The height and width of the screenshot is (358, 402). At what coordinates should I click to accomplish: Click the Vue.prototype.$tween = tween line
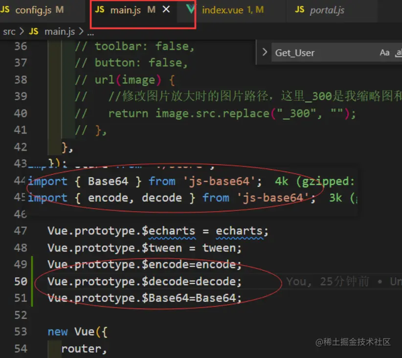(x=145, y=248)
